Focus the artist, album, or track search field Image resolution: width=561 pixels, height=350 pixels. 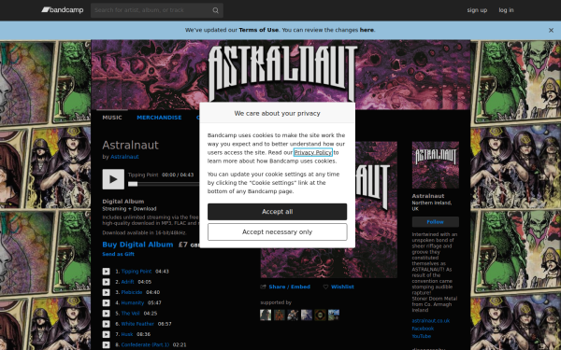click(x=157, y=10)
